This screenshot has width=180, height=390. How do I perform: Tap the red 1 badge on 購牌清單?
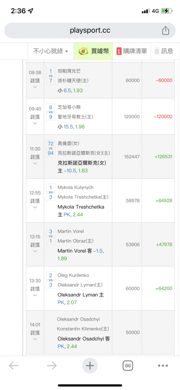119,51
